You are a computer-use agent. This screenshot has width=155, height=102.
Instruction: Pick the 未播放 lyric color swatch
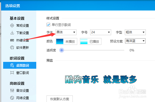[x=66, y=41]
